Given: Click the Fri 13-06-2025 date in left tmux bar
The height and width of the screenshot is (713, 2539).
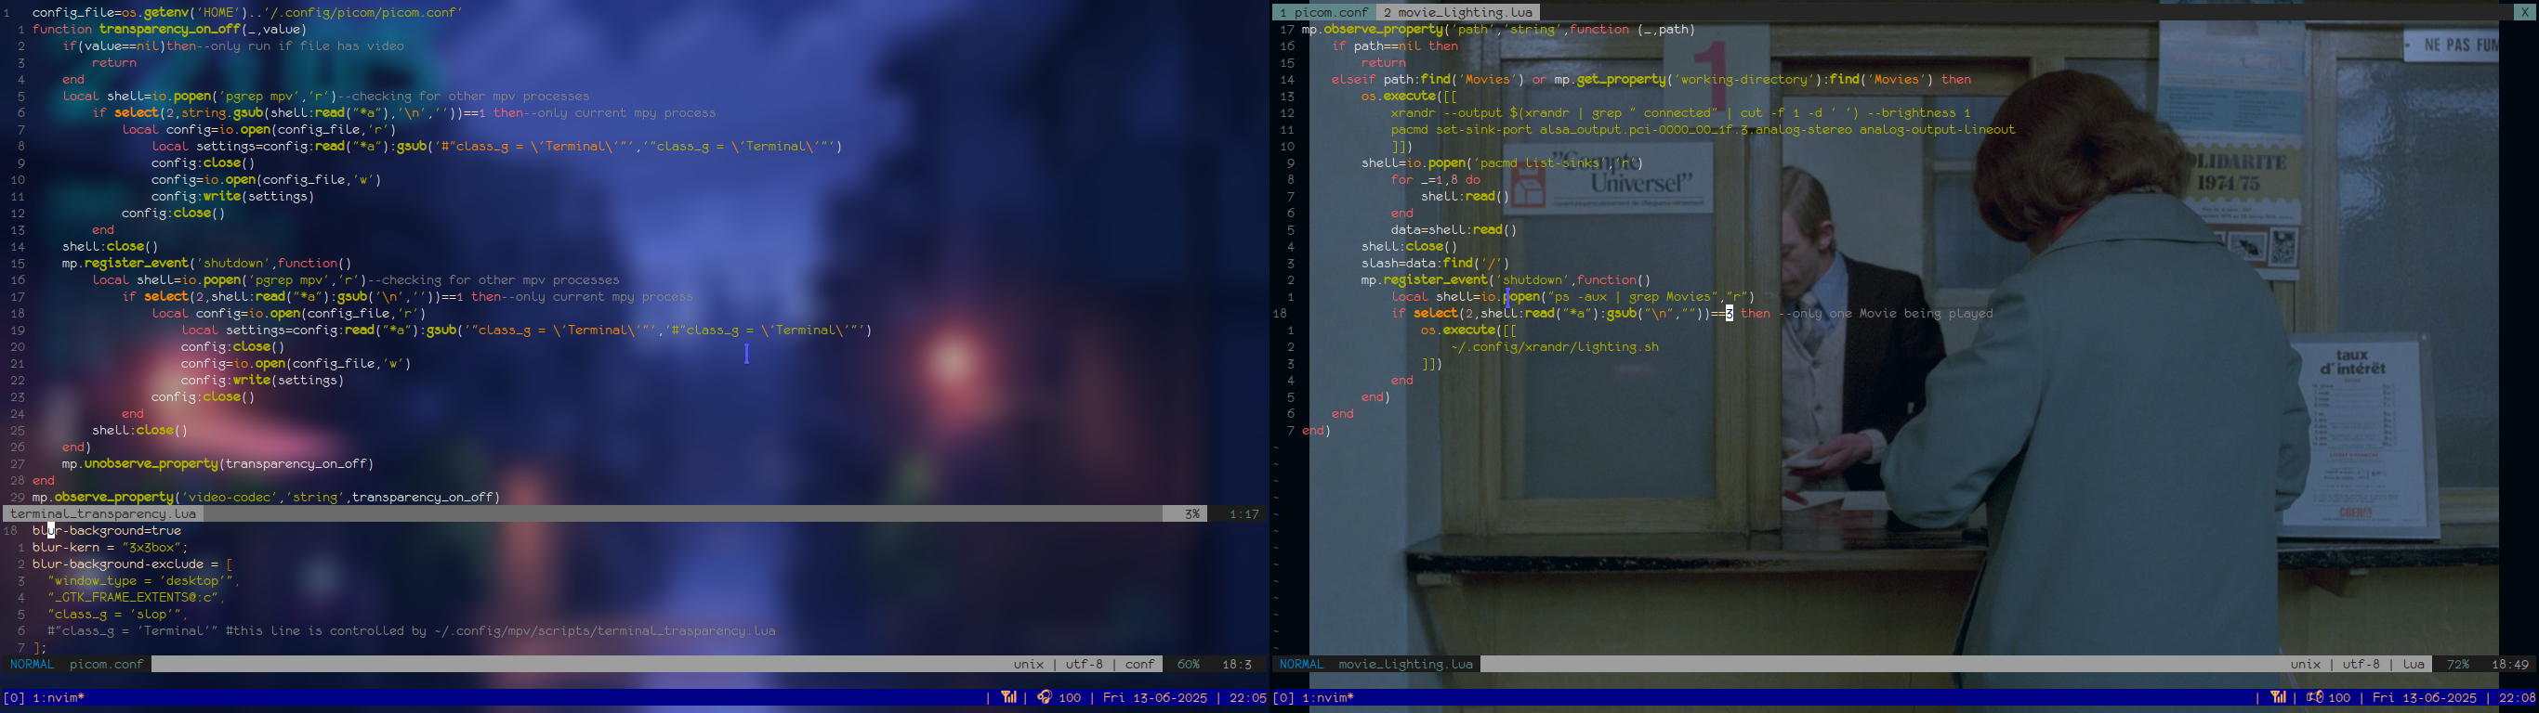Looking at the screenshot, I should 1155,697.
